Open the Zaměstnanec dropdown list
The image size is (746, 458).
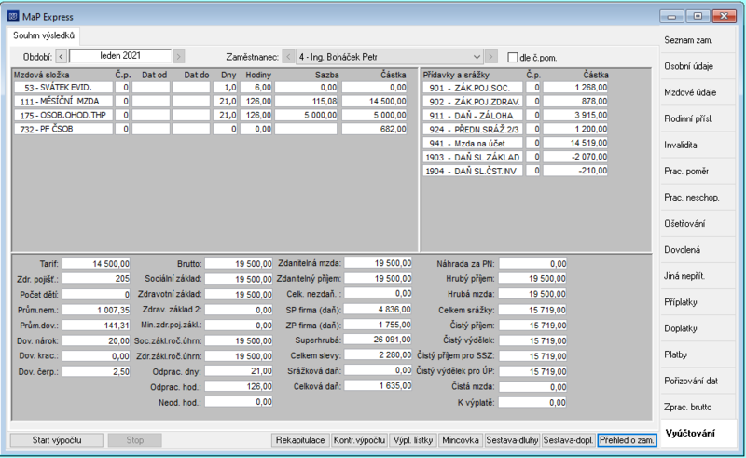[477, 57]
